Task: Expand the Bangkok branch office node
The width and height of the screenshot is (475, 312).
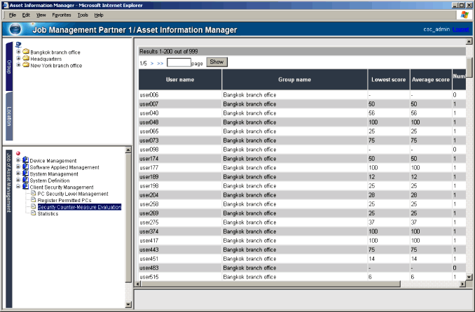Action: pyautogui.click(x=18, y=52)
